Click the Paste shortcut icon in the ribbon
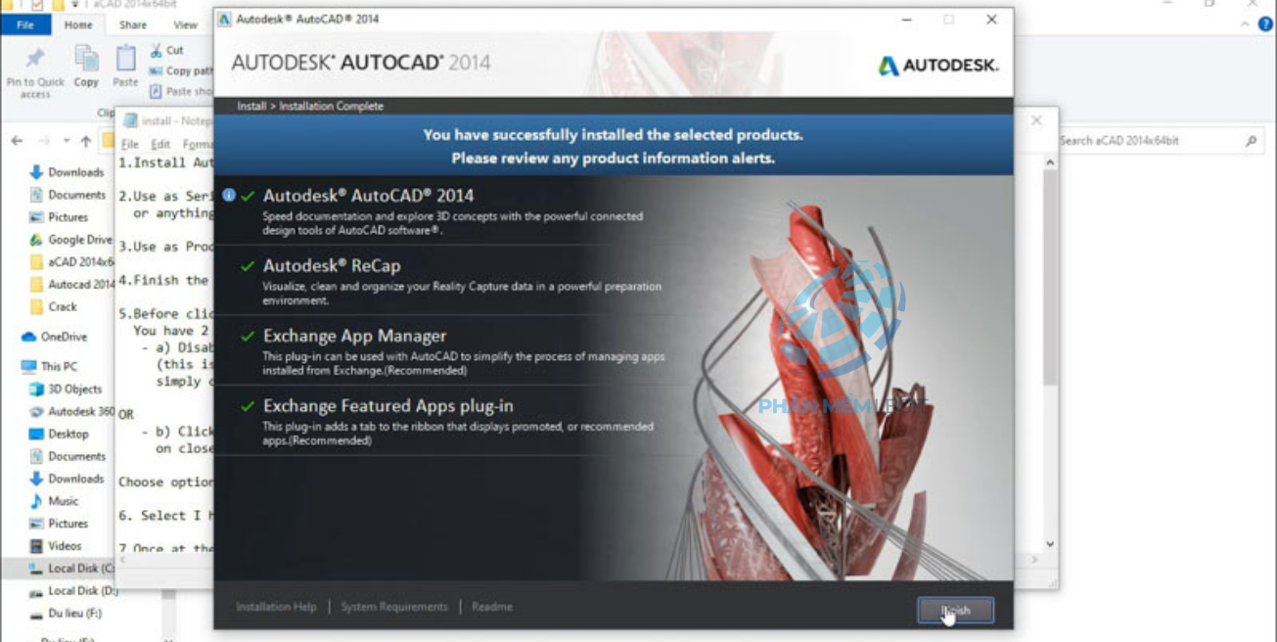 coord(156,91)
